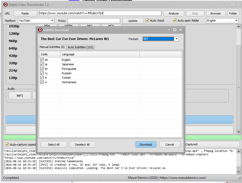Click the Japanese language cell

68,64
